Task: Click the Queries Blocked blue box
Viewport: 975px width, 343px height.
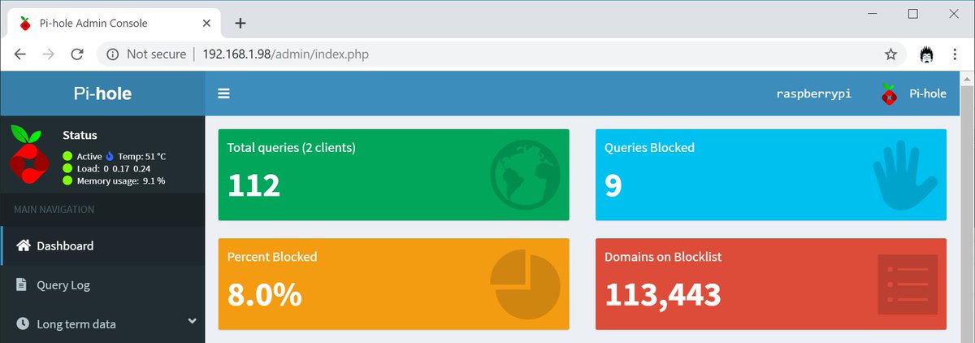Action: tap(770, 175)
